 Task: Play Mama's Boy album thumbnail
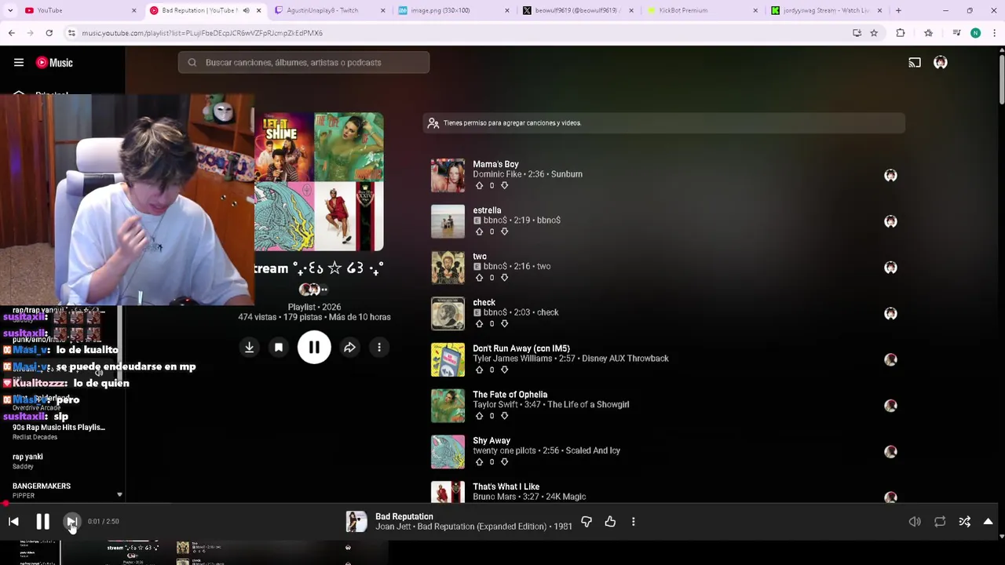point(448,175)
